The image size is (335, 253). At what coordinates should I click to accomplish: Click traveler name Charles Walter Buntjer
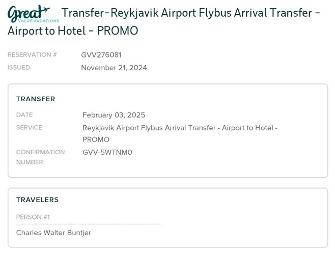coord(53,233)
